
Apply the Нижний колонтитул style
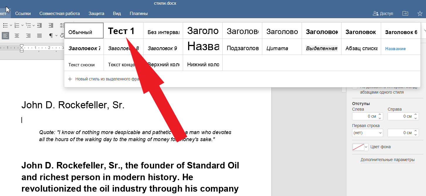point(203,63)
